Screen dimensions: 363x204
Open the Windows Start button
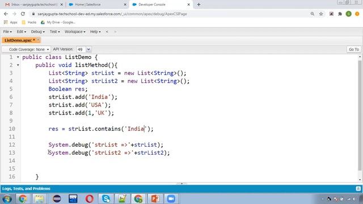tap(7, 199)
